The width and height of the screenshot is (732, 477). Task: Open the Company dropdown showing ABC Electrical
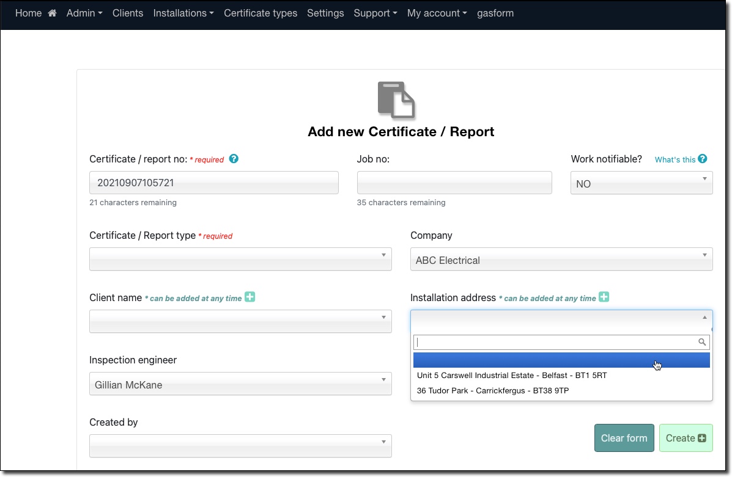561,259
